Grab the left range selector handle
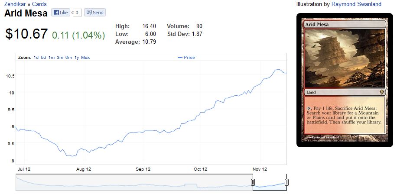This screenshot has width=397, height=194. tap(253, 182)
